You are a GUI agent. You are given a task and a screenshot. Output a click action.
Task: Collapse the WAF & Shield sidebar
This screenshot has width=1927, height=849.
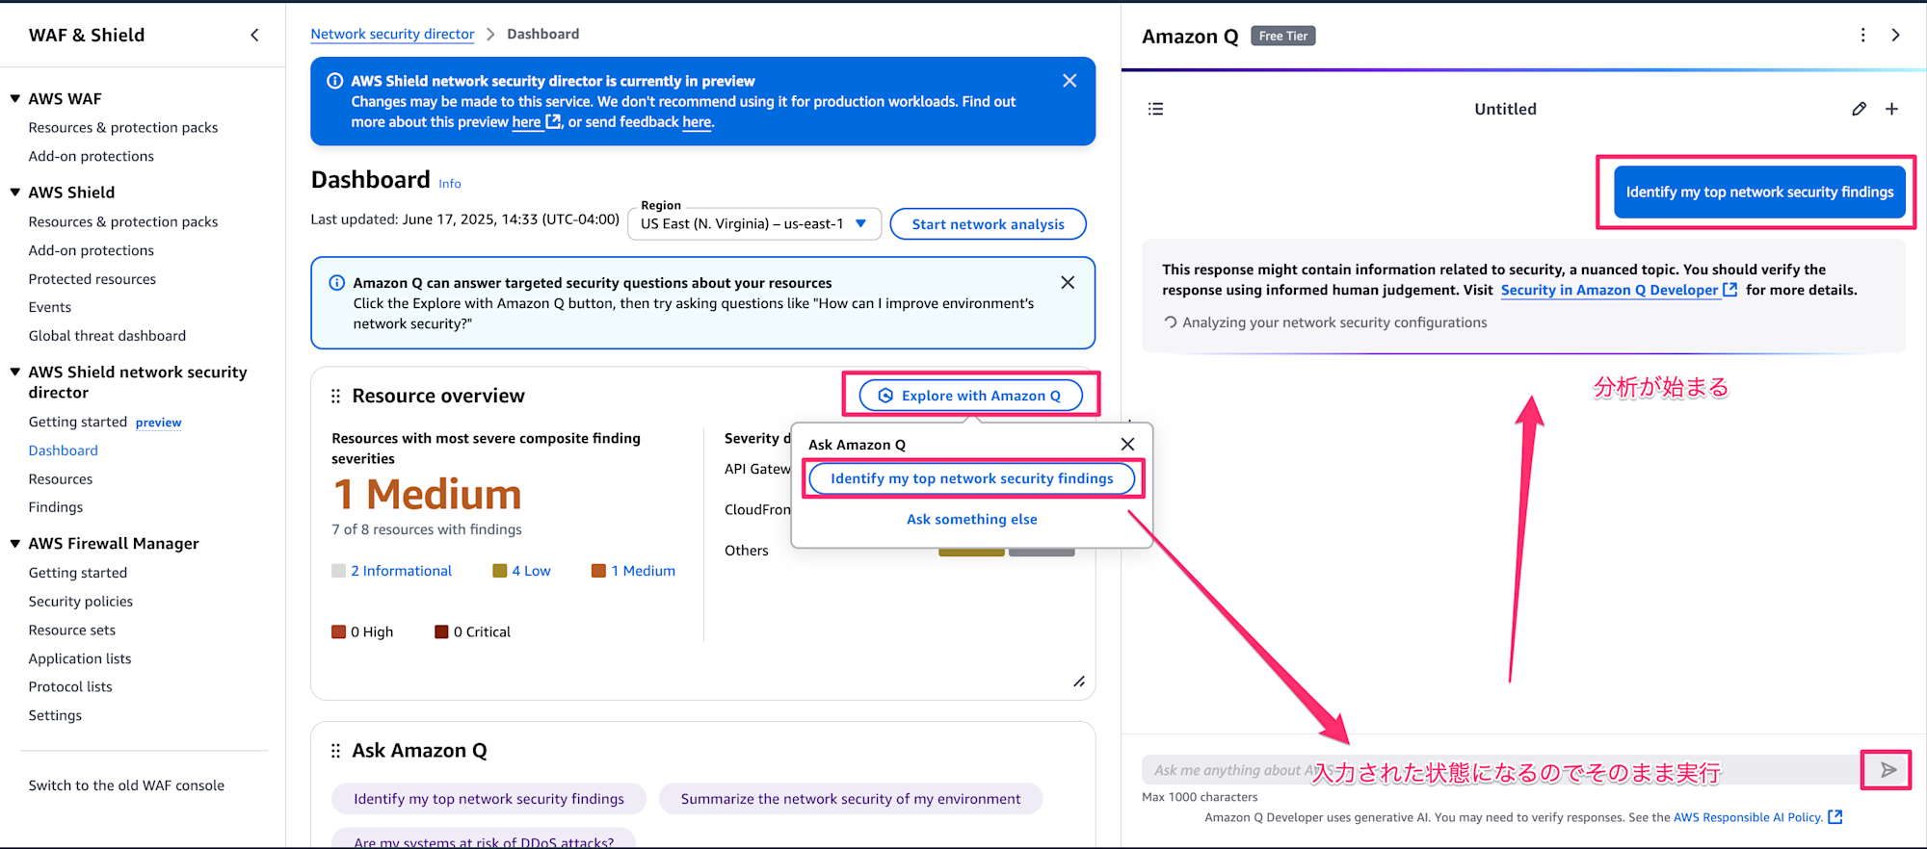pyautogui.click(x=254, y=36)
